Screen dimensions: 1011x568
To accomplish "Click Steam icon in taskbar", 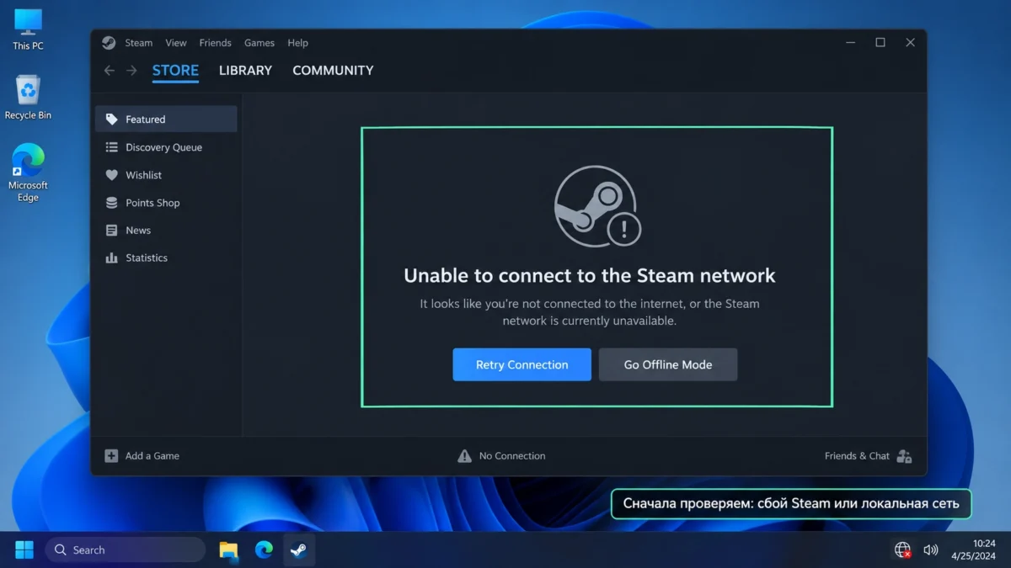I will point(298,550).
